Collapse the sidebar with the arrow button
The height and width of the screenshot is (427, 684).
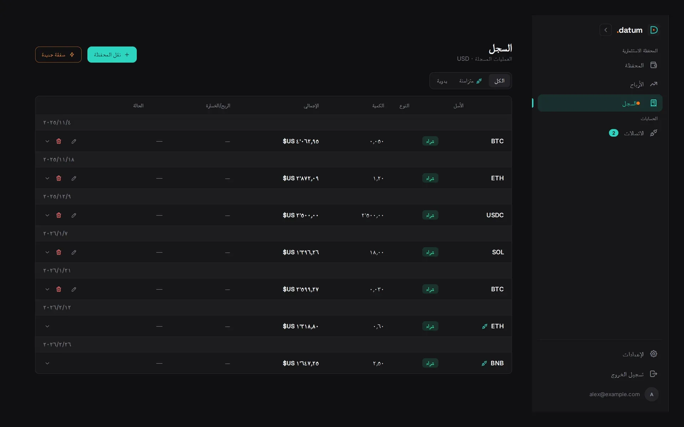(x=606, y=30)
